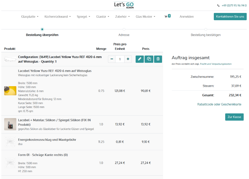
Task: Expand the Küchenrückwand dropdown menu
Action: point(58,17)
